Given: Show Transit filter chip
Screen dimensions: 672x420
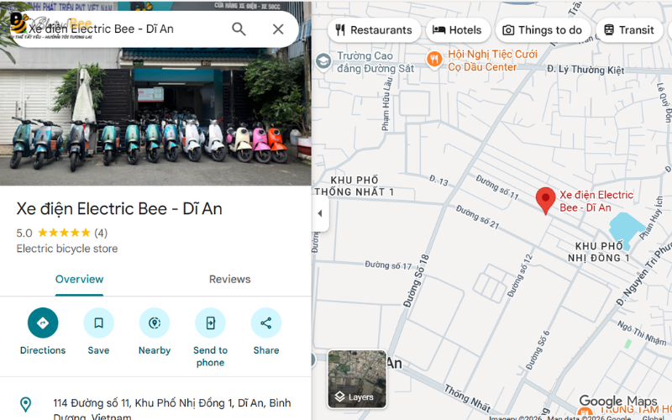Looking at the screenshot, I should (629, 30).
